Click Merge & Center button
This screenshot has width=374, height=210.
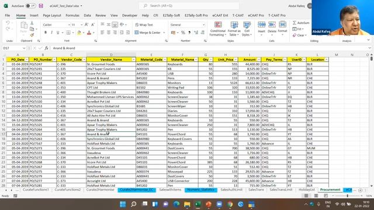pos(147,33)
